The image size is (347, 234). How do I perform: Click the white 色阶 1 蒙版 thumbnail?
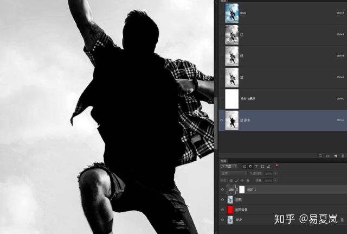[x=232, y=99]
